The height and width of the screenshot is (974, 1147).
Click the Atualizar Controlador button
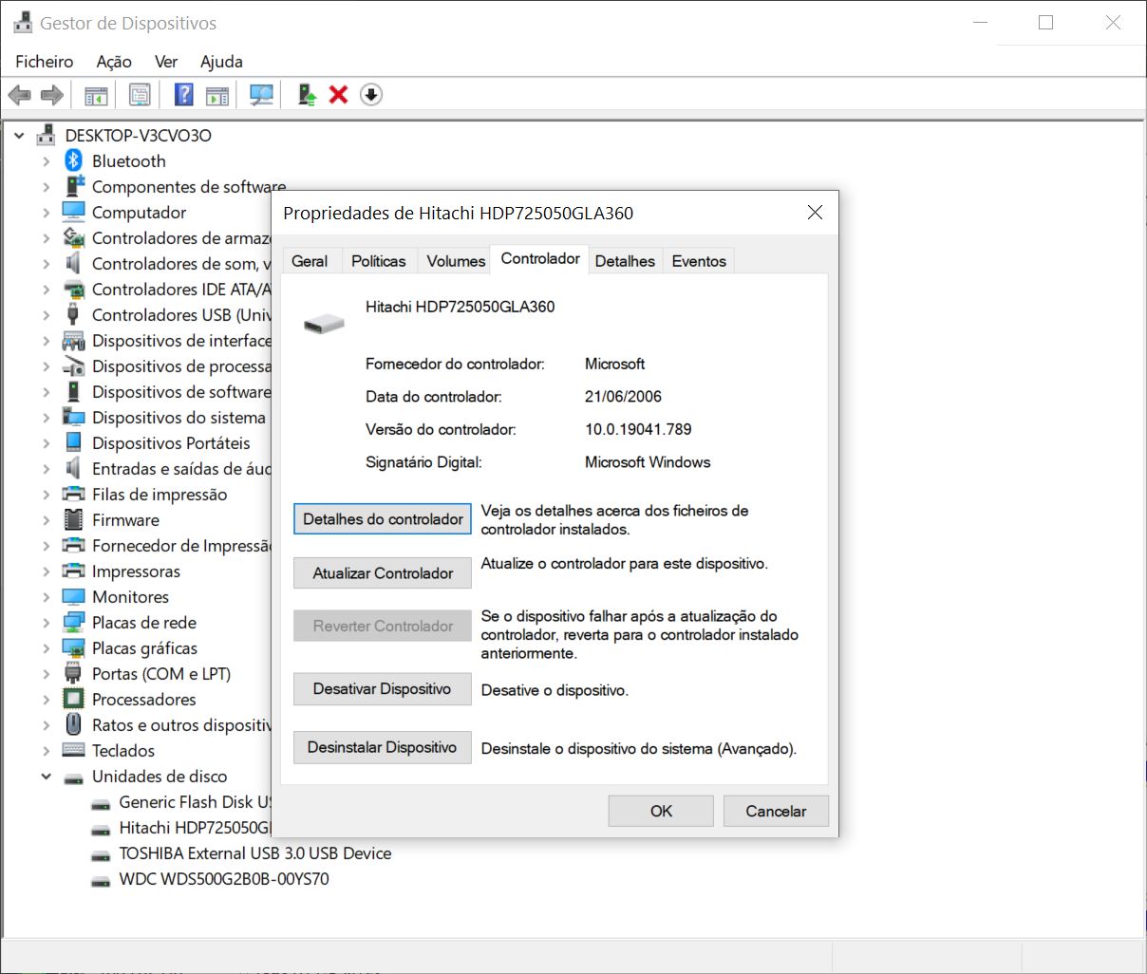point(383,573)
